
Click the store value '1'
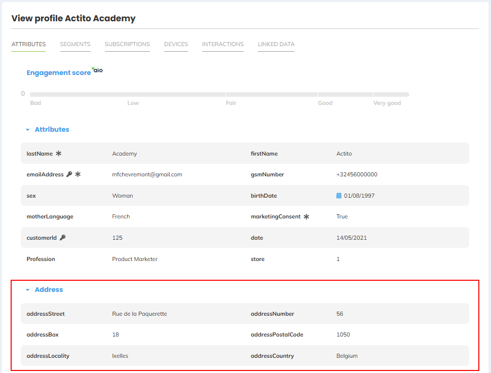338,259
